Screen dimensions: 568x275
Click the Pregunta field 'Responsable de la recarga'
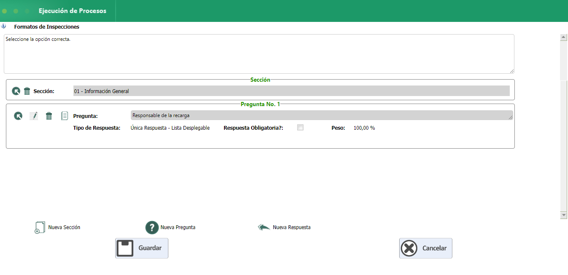pos(322,115)
